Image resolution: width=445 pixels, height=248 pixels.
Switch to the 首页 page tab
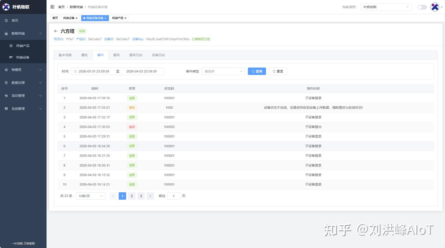point(55,18)
